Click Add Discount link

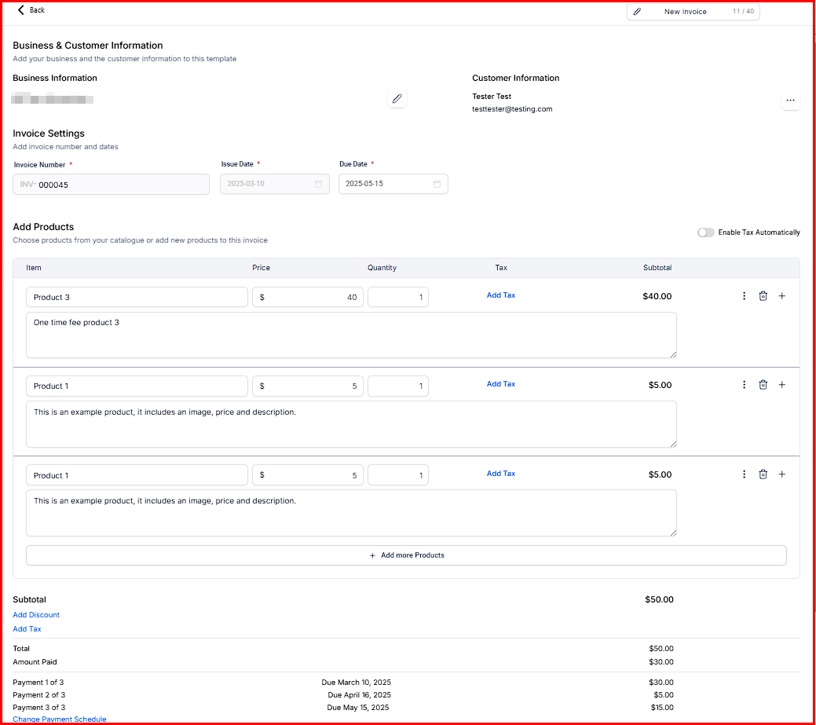(36, 615)
